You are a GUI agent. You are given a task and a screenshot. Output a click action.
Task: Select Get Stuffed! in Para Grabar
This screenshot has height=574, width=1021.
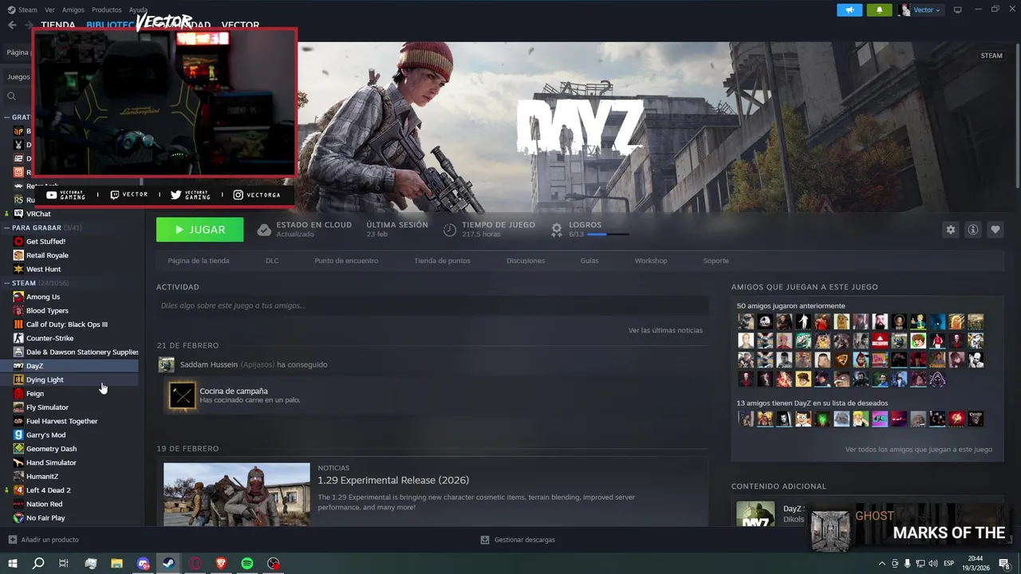45,242
